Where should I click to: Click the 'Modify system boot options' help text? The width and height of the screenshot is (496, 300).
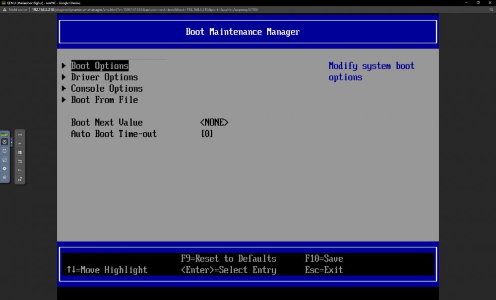pos(372,71)
